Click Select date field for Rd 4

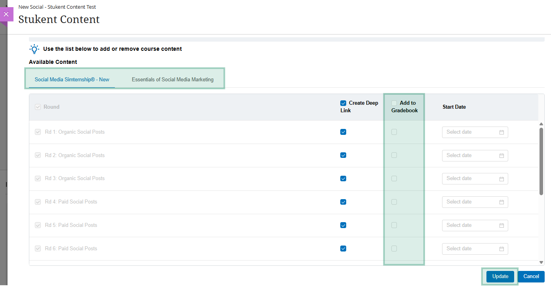475,202
